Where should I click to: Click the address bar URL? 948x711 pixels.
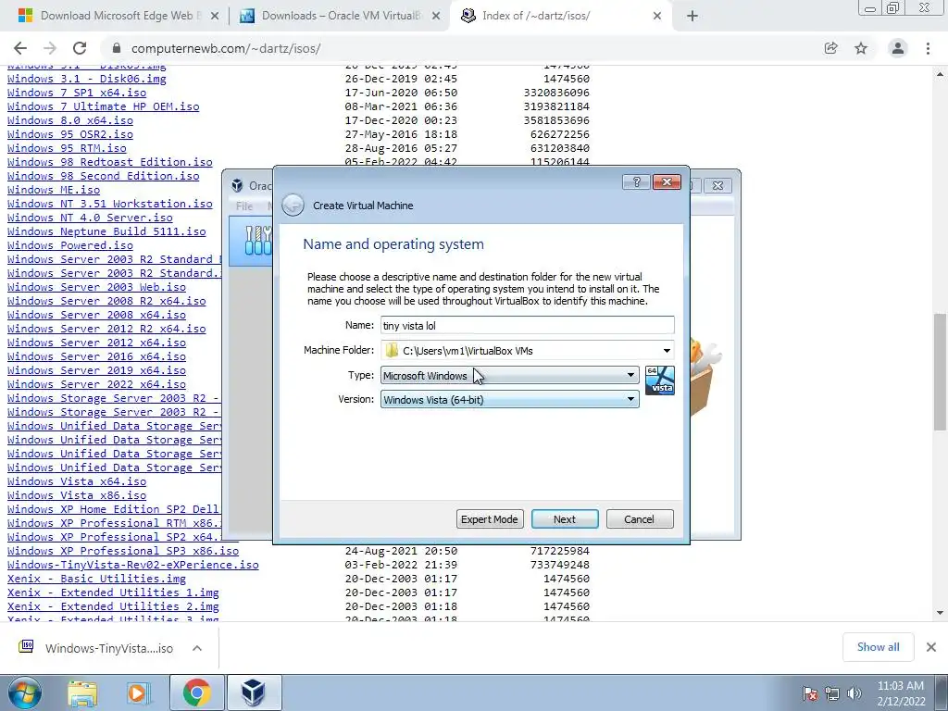tap(226, 48)
